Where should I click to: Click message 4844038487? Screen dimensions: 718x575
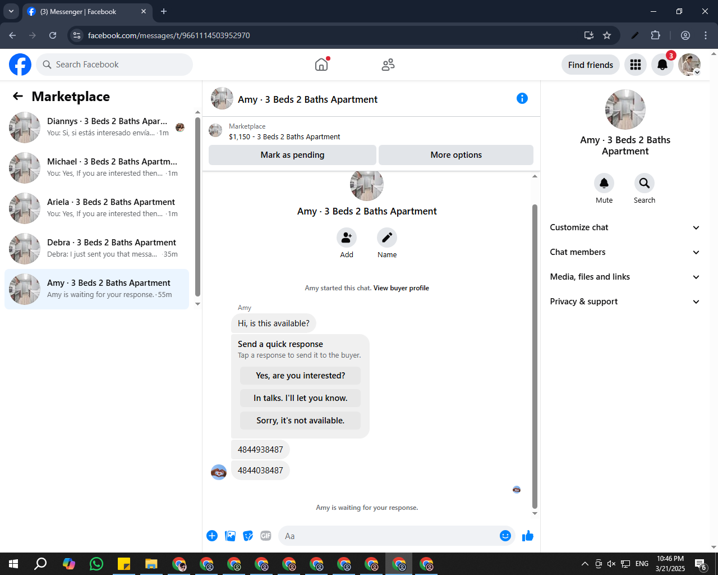pyautogui.click(x=260, y=471)
